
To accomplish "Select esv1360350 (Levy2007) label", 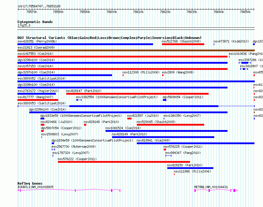I will (182, 116).
